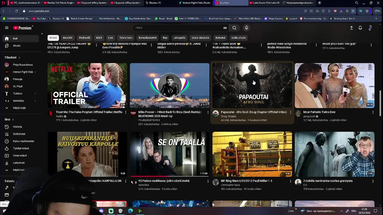The height and width of the screenshot is (215, 383).
Task: Play the IBF Ring Wars boxing thumbnail
Action: 252,154
